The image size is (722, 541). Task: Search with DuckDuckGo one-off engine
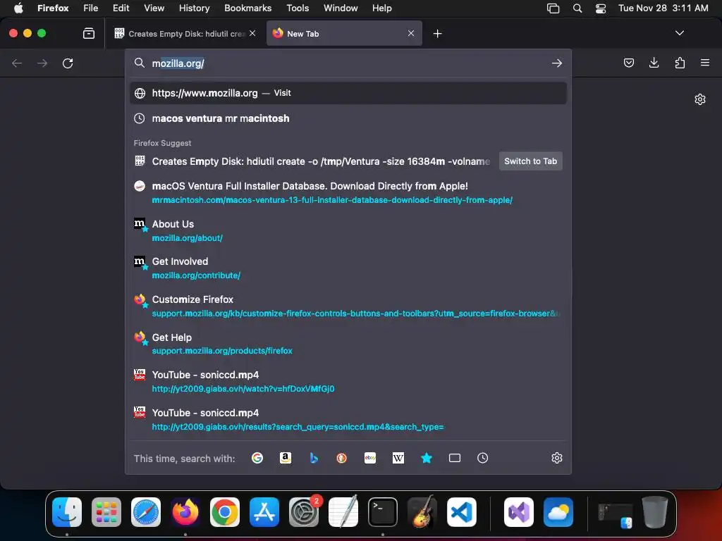(x=342, y=458)
